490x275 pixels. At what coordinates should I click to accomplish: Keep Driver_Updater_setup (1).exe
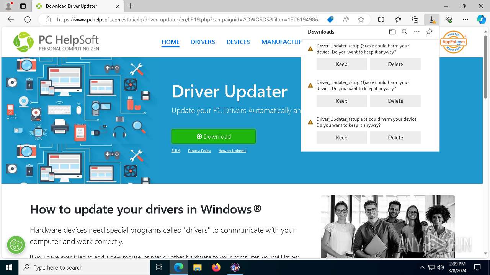[342, 101]
